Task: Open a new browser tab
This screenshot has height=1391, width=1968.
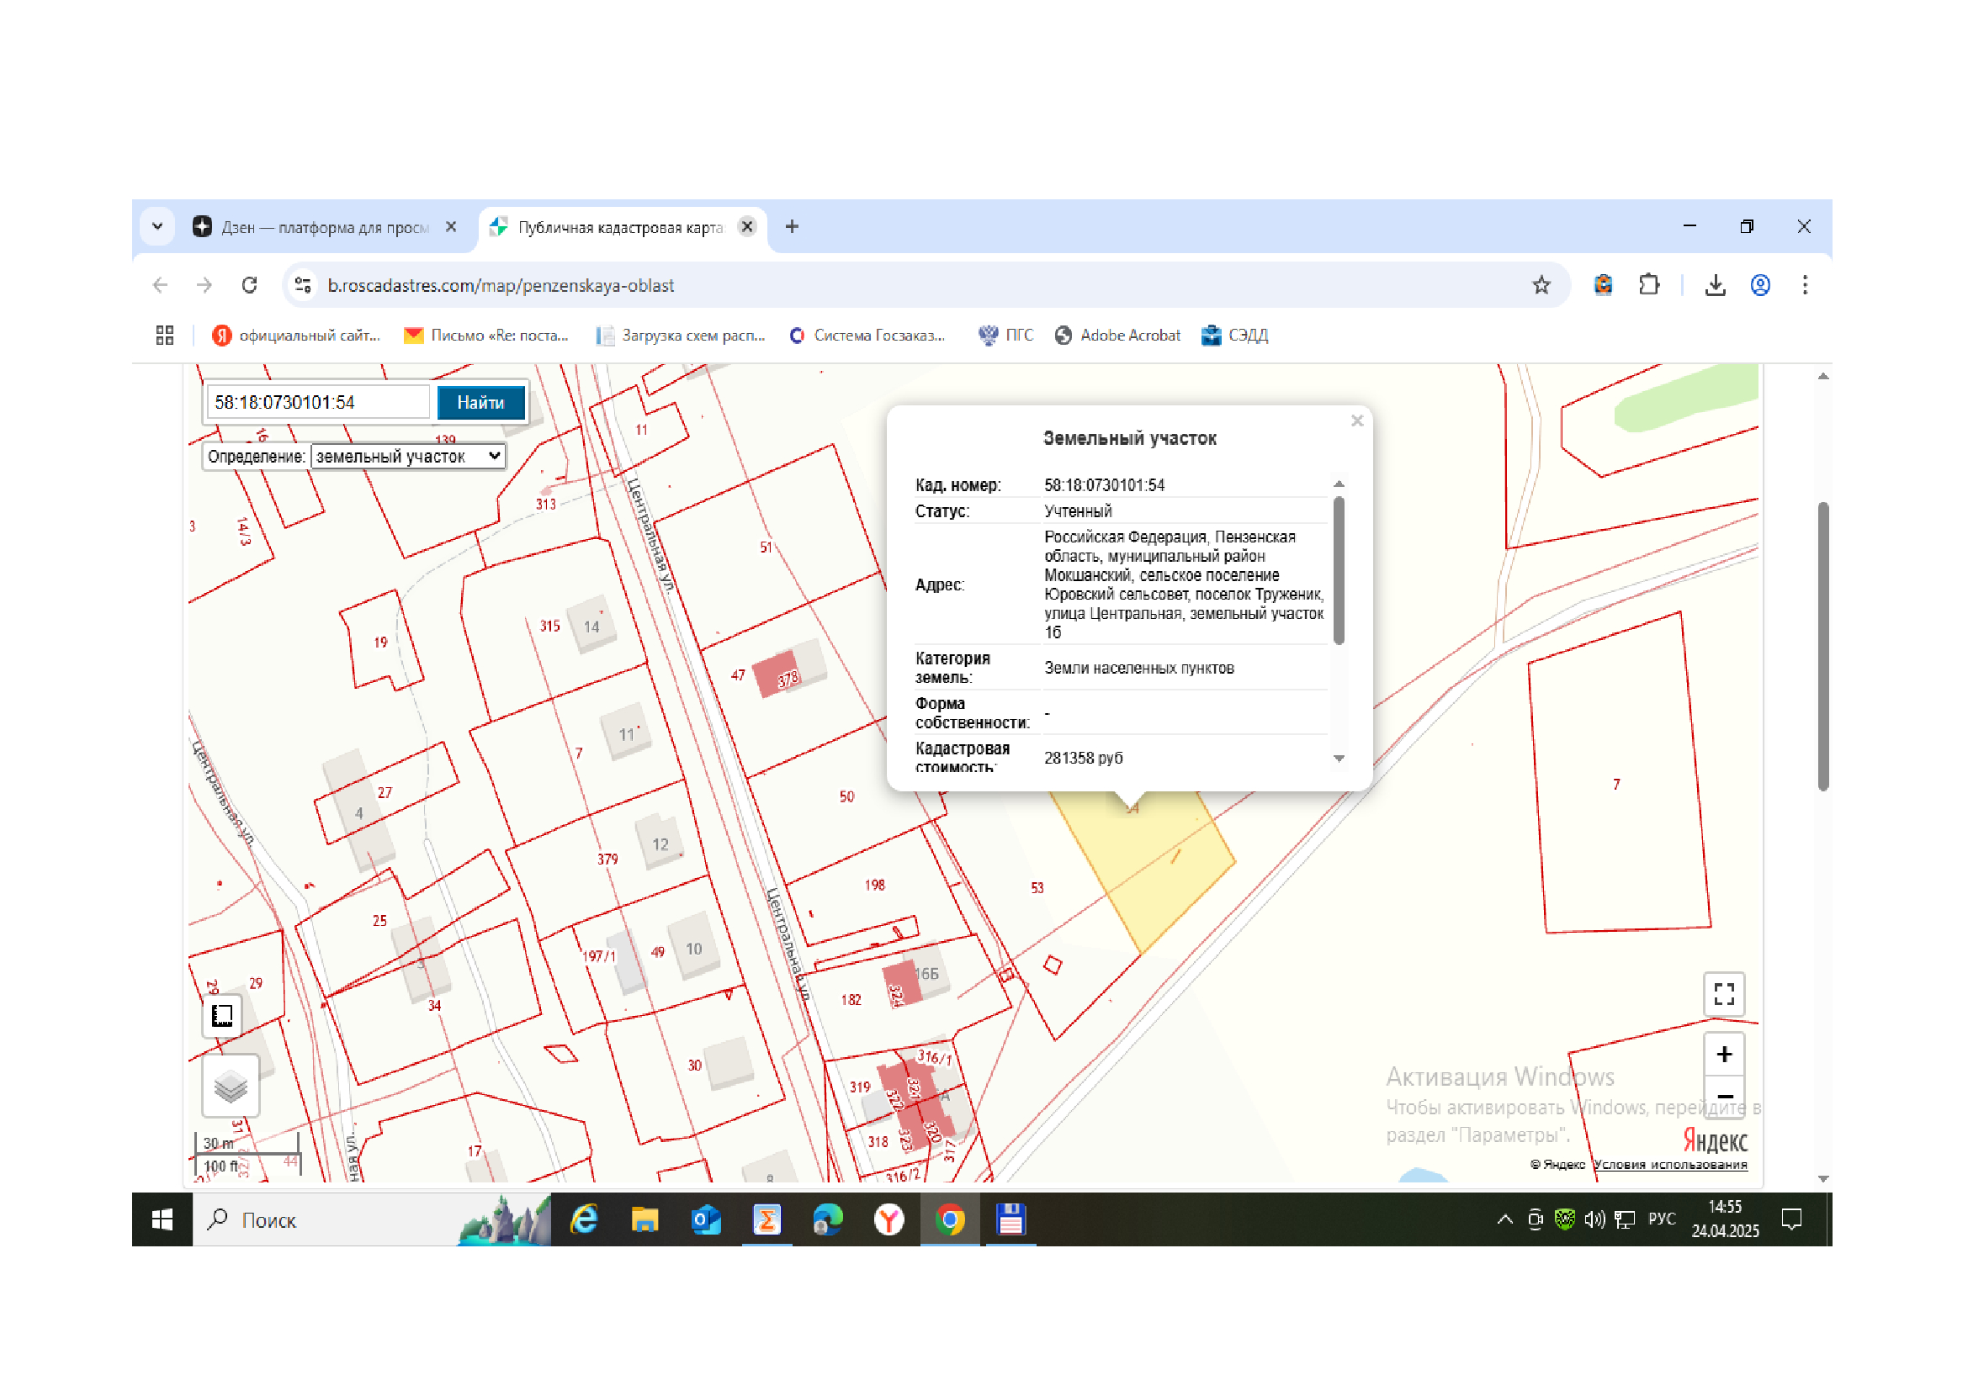Action: 792,227
